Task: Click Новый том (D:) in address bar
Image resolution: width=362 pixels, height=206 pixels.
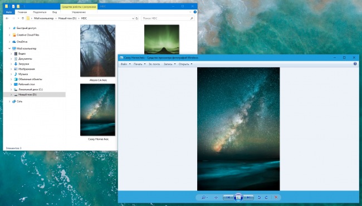Action: pyautogui.click(x=67, y=18)
